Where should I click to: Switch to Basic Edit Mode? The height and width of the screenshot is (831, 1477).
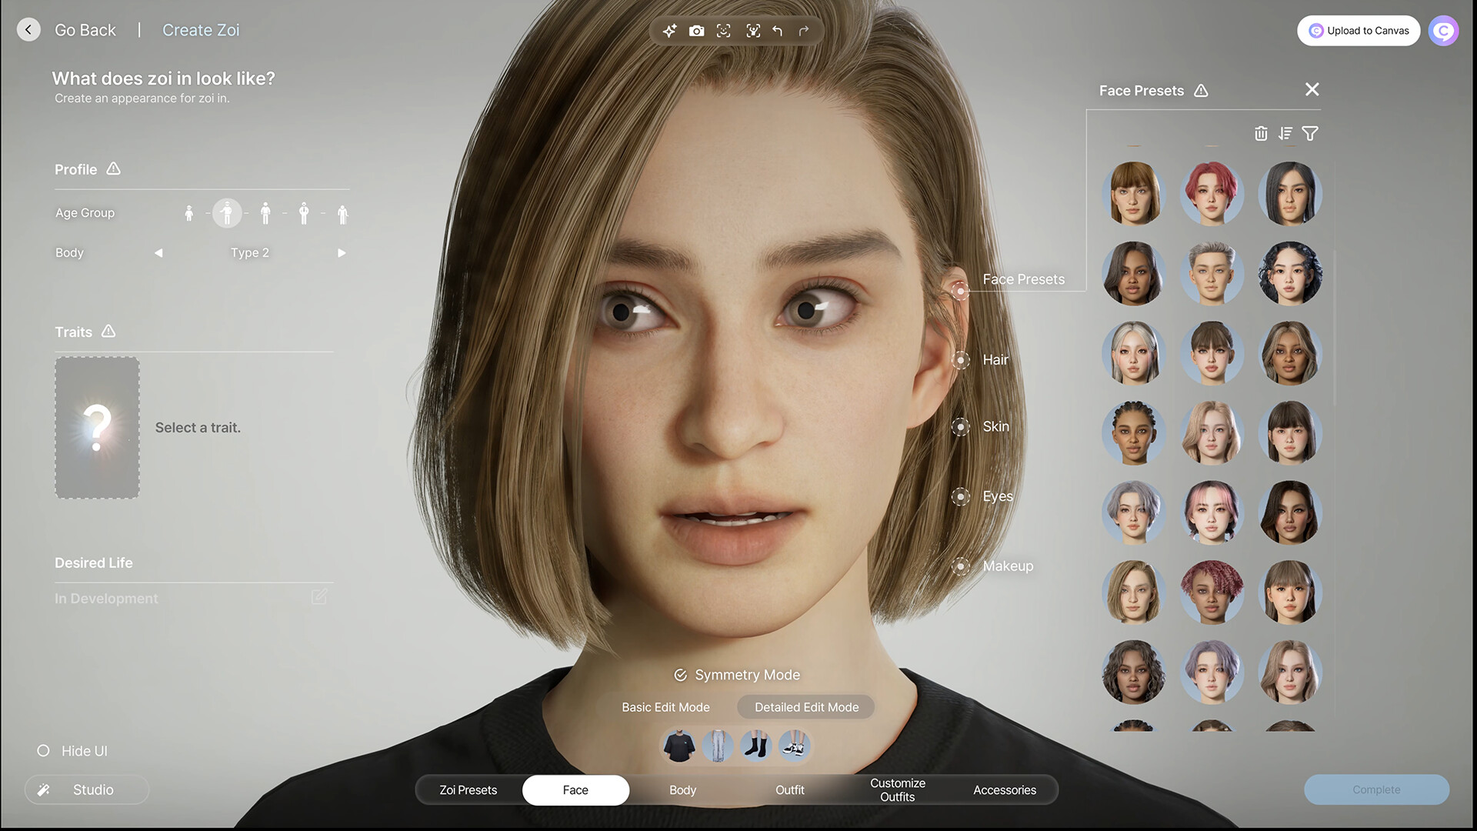click(x=665, y=707)
